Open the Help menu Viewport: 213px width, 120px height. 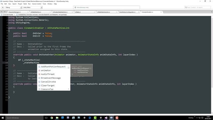point(55,4)
